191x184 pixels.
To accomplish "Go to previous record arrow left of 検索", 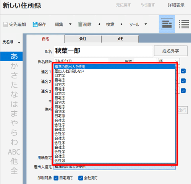I will (99, 24).
